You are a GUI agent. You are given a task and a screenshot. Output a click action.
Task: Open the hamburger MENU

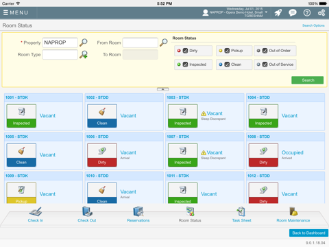point(16,12)
